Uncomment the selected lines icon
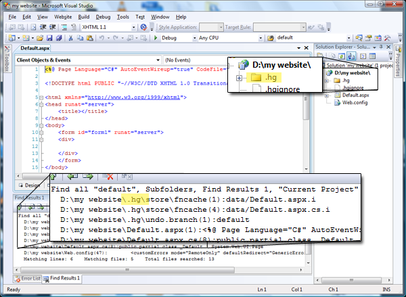The width and height of the screenshot is (406, 297). click(x=74, y=27)
